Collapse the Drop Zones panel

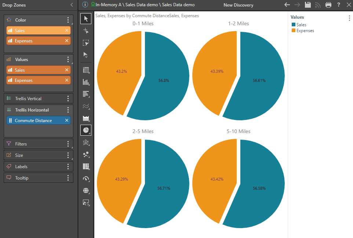point(72,5)
